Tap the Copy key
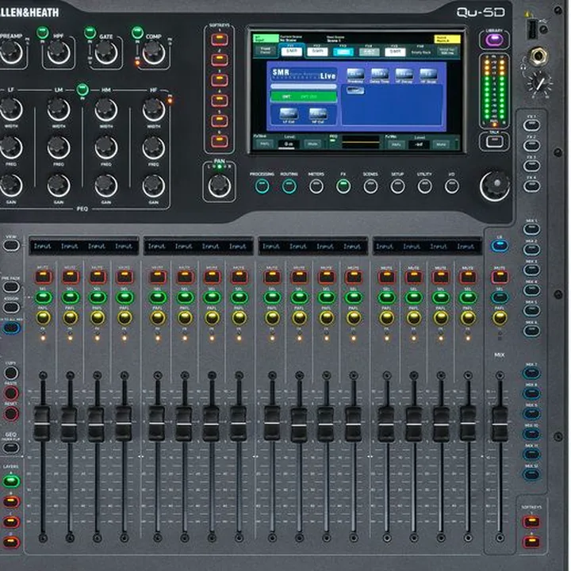This screenshot has height=571, width=571. point(11,373)
